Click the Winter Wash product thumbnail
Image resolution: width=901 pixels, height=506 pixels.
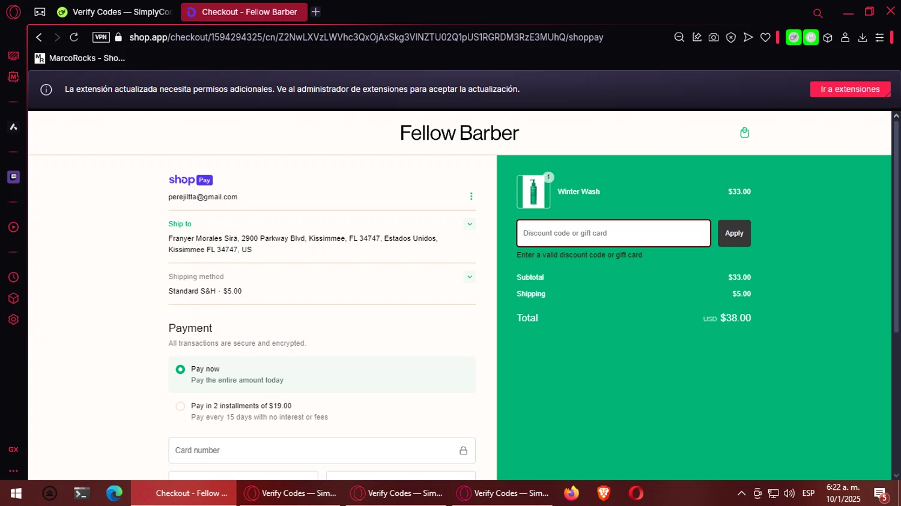[533, 191]
